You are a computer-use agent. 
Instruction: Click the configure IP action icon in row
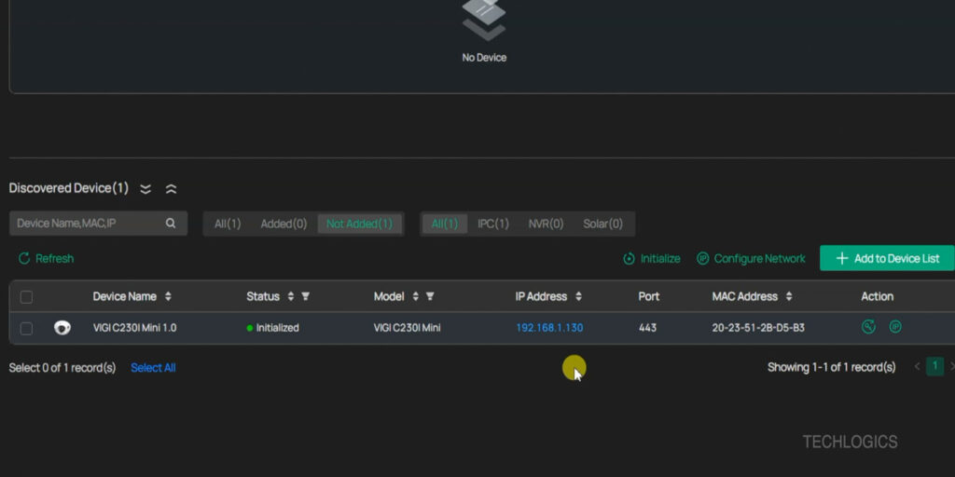coord(895,327)
